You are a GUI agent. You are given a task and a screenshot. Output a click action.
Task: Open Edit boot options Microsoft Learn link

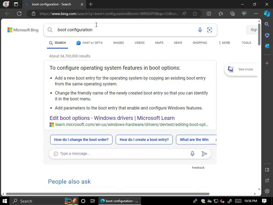tap(112, 118)
